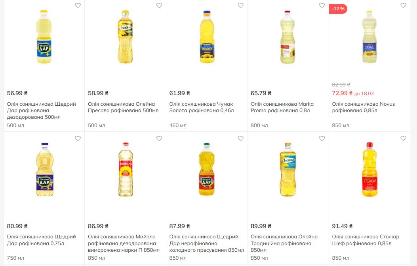Favorite the Щедрий Дар 500мл oil
Viewport: 417px width, 266px height.
click(78, 6)
